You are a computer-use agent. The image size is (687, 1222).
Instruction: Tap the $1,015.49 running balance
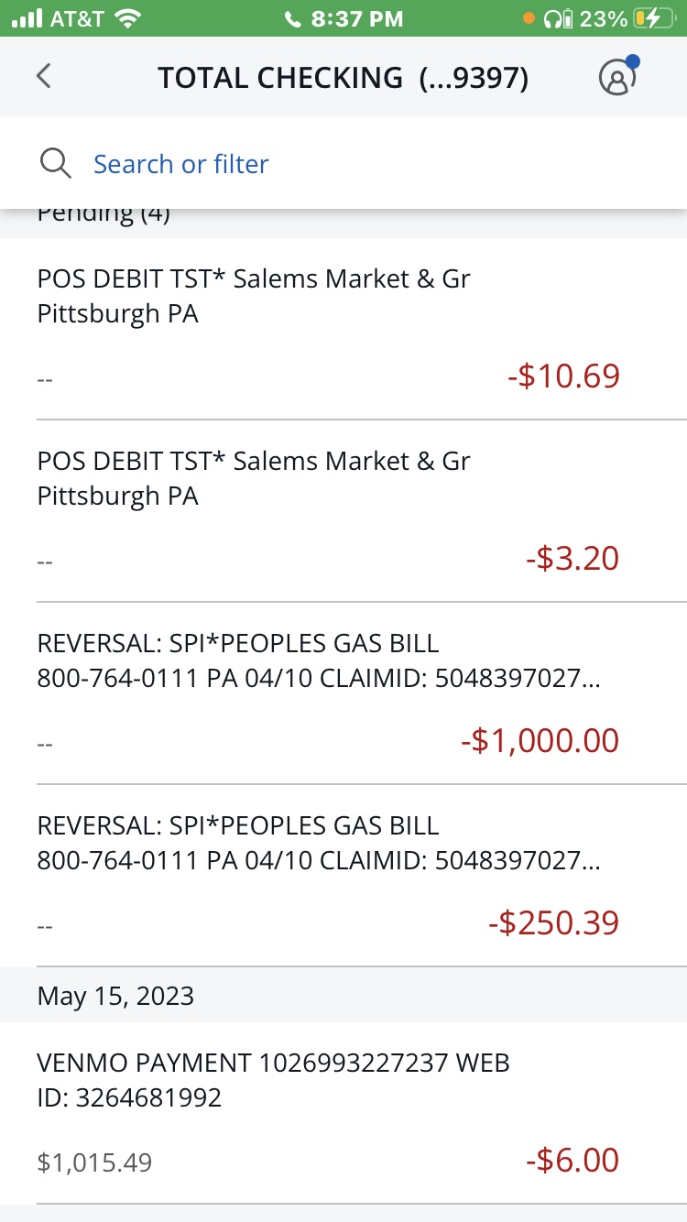[x=94, y=1162]
